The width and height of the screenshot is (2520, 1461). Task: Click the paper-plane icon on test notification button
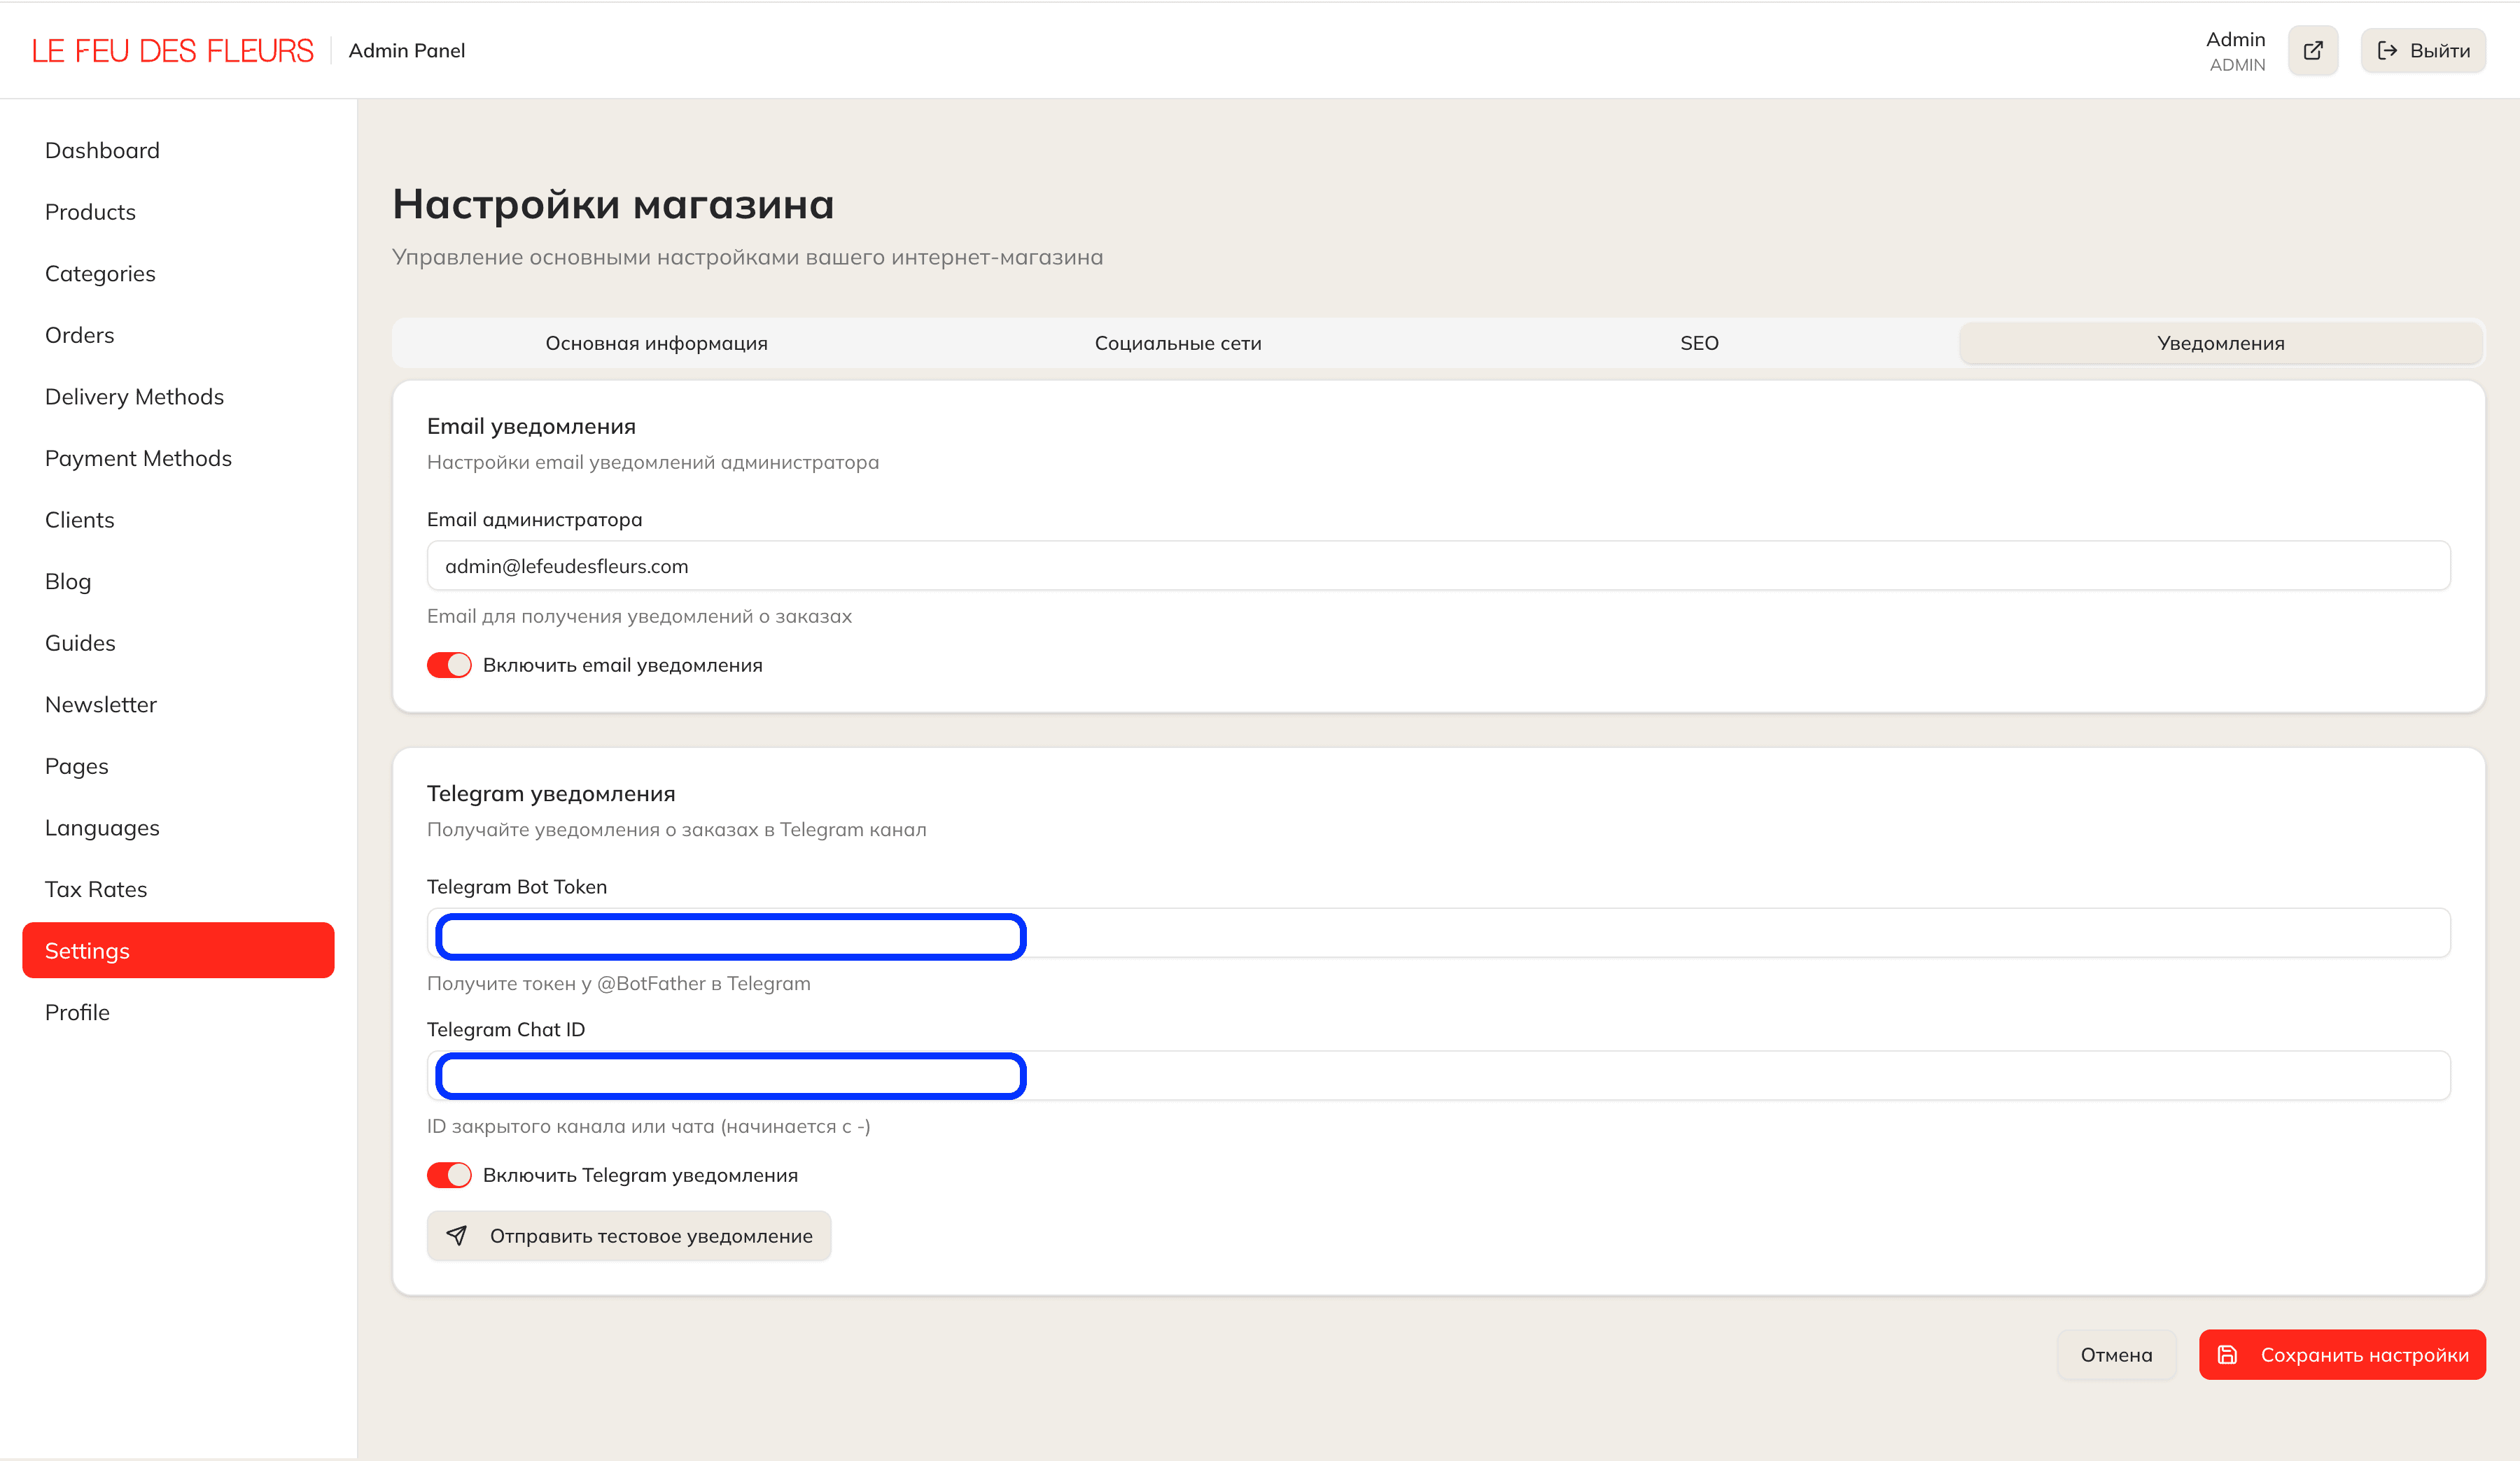458,1235
